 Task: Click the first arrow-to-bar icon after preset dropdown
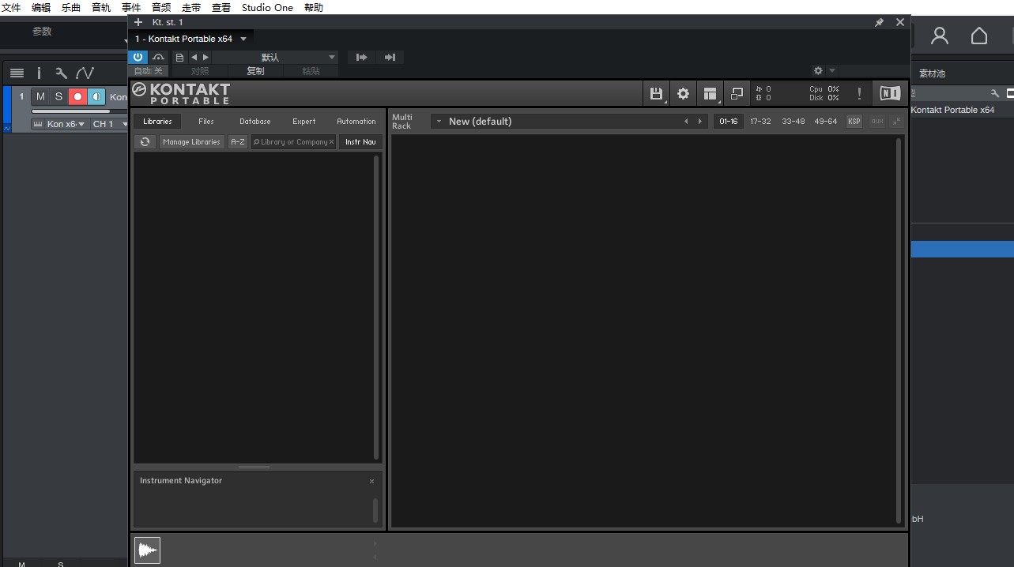[x=362, y=57]
